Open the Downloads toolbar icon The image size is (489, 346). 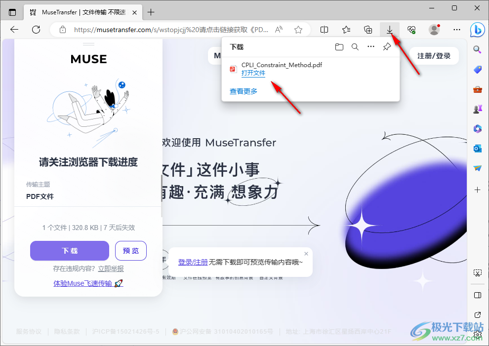point(390,30)
